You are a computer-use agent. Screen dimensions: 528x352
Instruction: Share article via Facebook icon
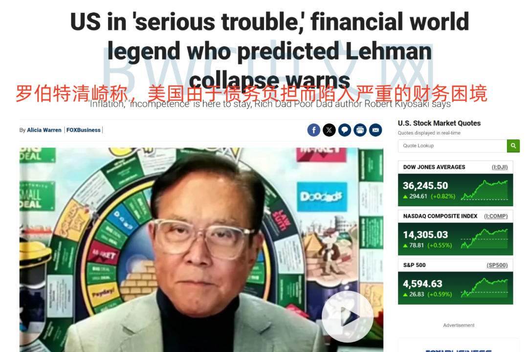313,130
